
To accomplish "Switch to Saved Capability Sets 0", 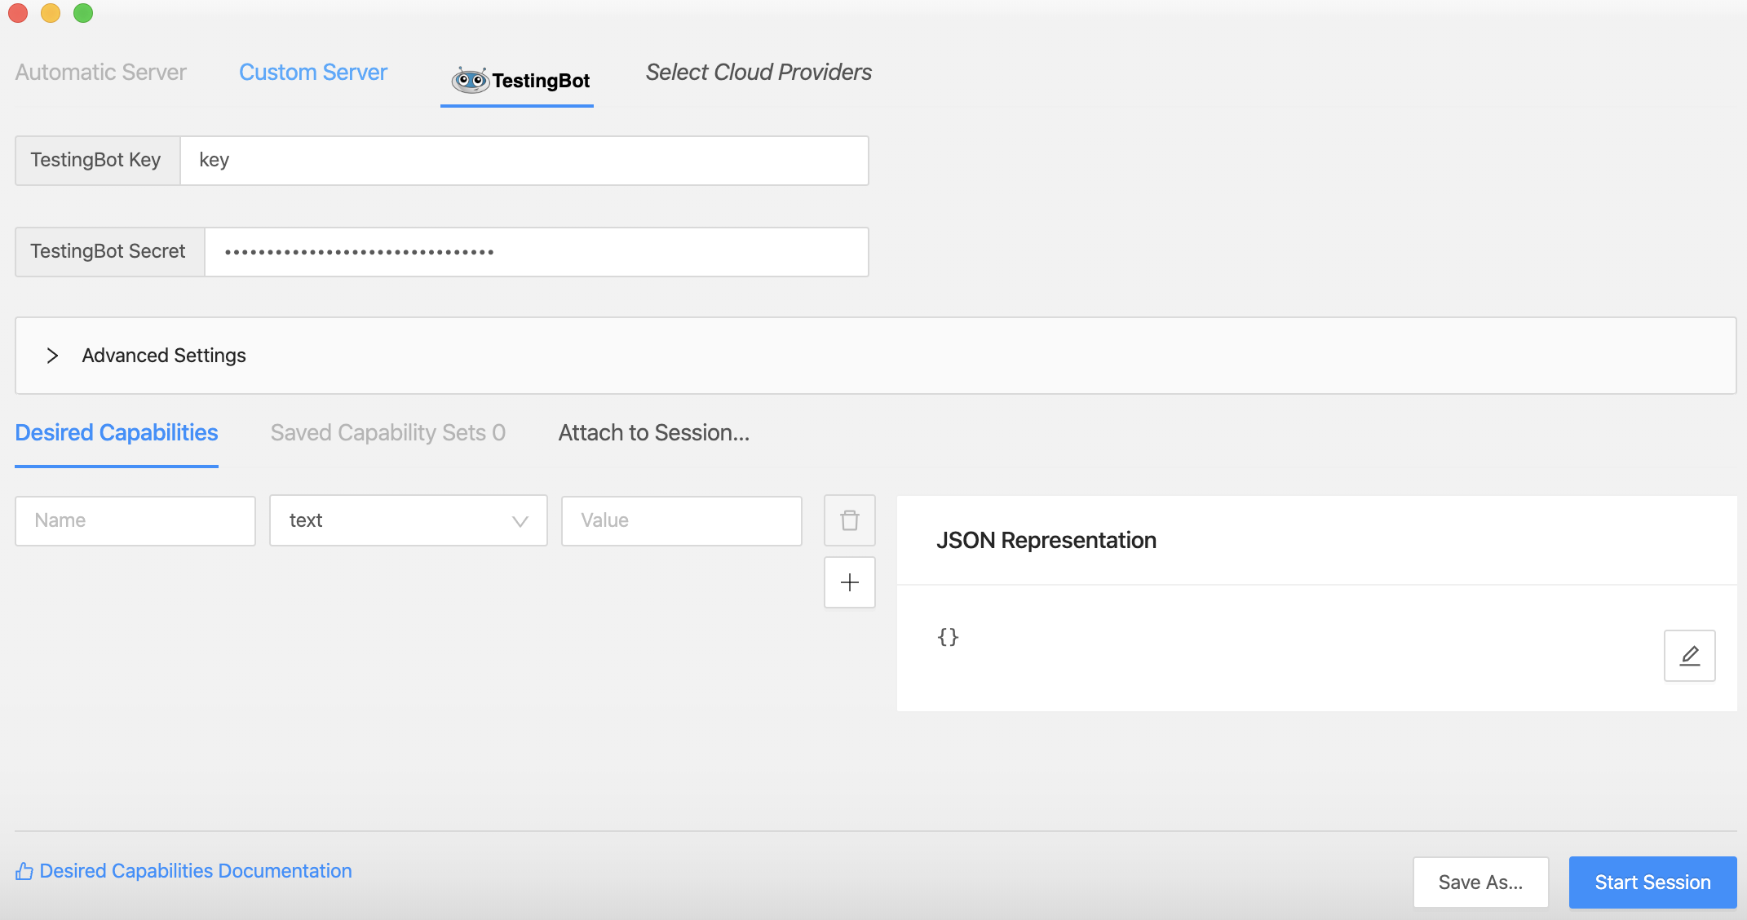I will pyautogui.click(x=387, y=432).
